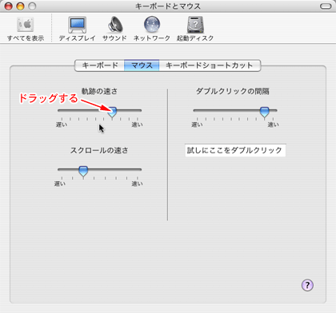
Task: Switch to the キーボード tab
Action: pos(100,65)
